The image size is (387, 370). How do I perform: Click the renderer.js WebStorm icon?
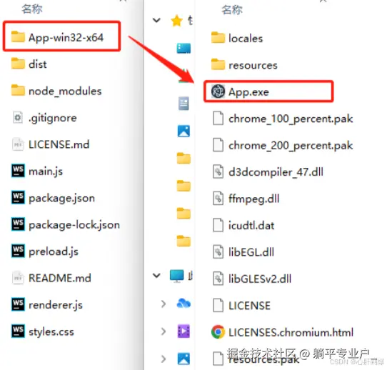pos(18,304)
